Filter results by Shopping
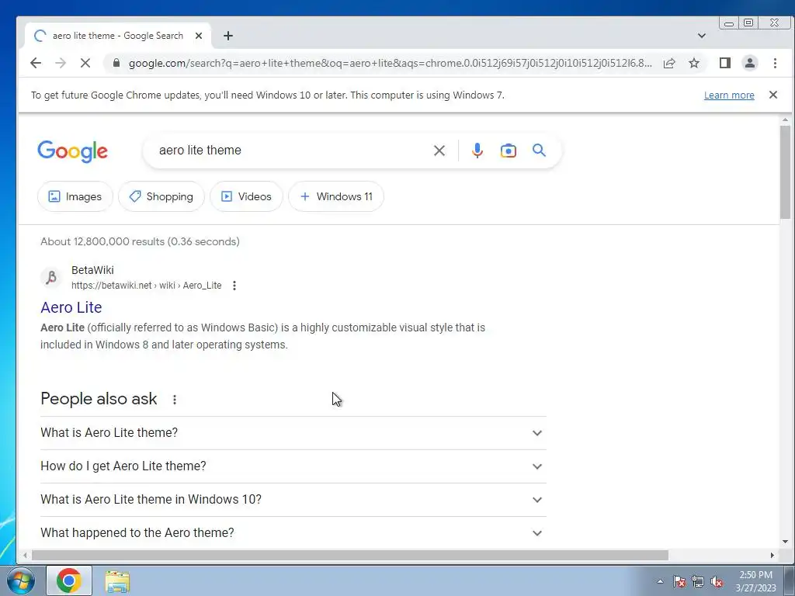 (x=161, y=196)
